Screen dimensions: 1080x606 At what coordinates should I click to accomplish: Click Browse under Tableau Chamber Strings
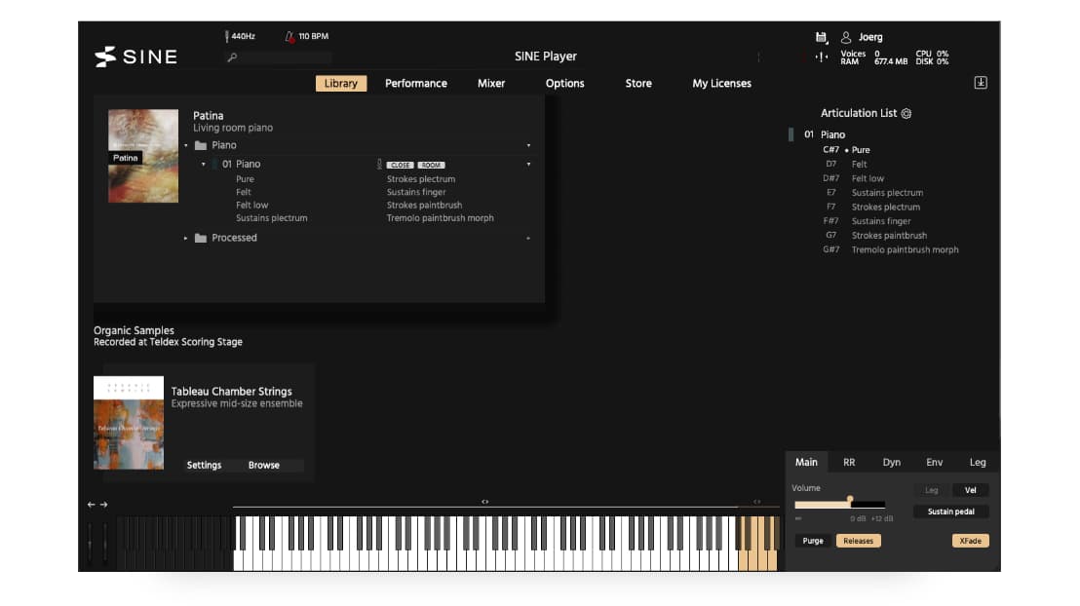[264, 465]
